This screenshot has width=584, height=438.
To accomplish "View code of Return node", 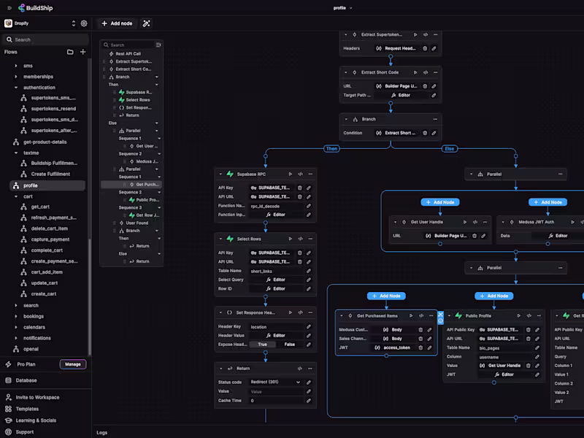I will [x=300, y=369].
